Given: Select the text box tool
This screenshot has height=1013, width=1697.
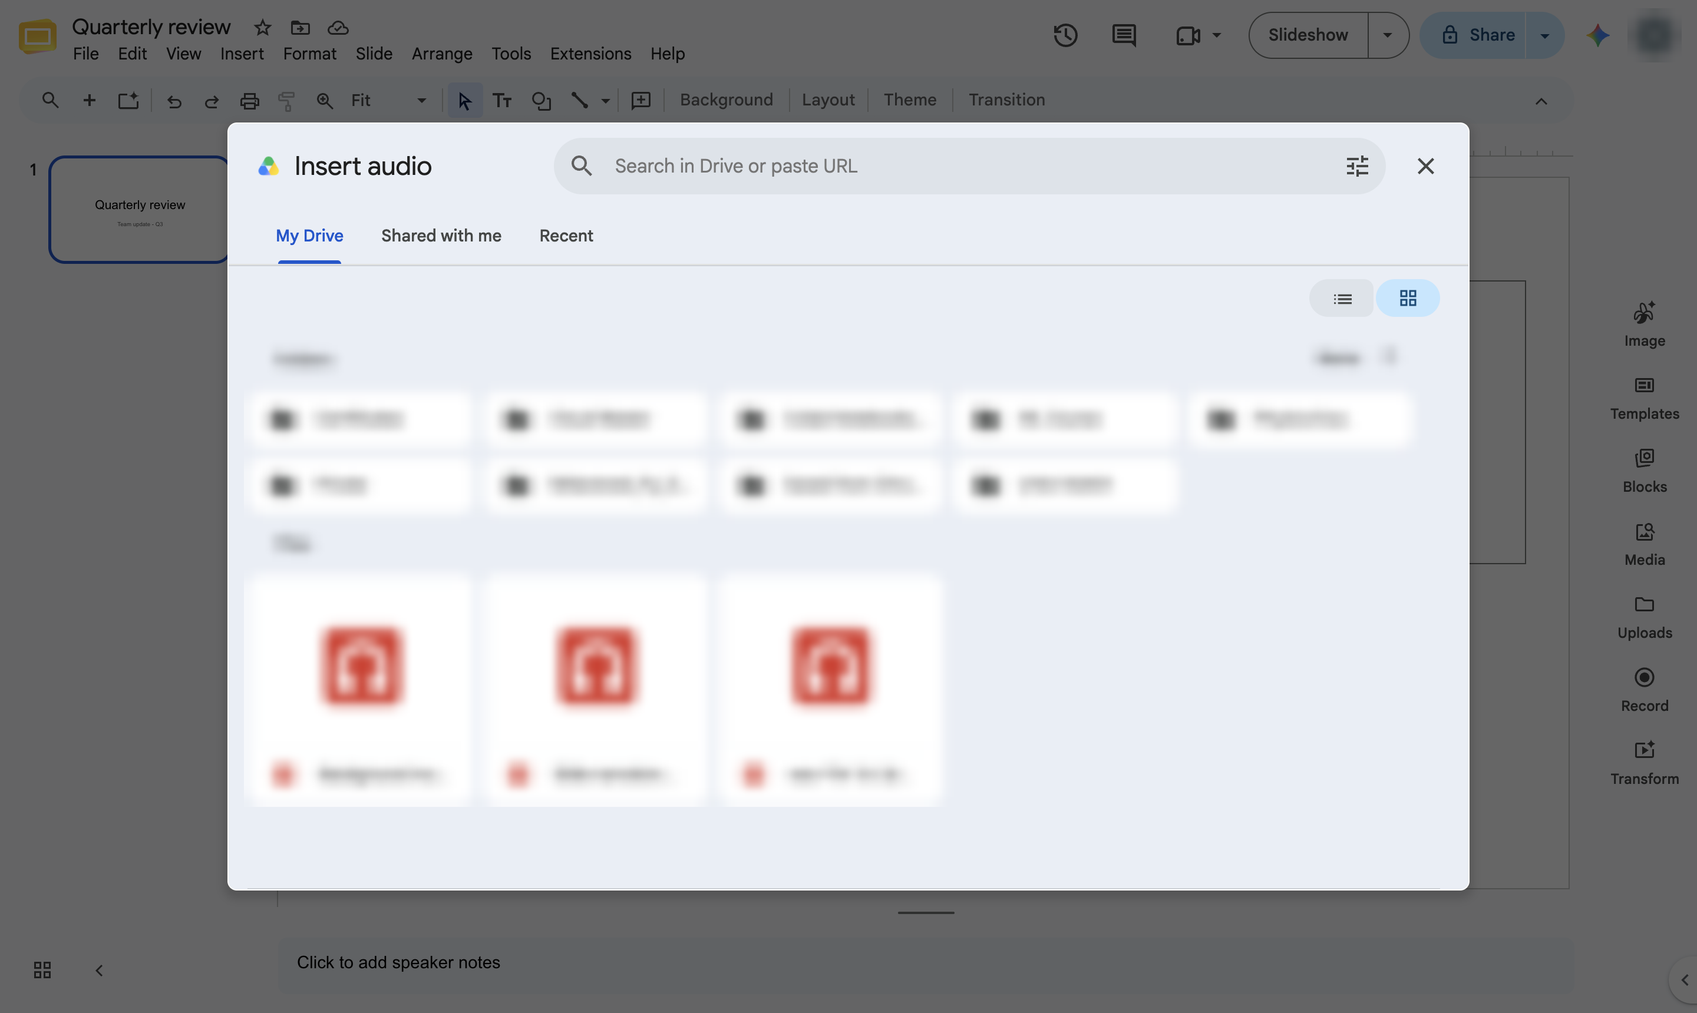Looking at the screenshot, I should [502, 101].
